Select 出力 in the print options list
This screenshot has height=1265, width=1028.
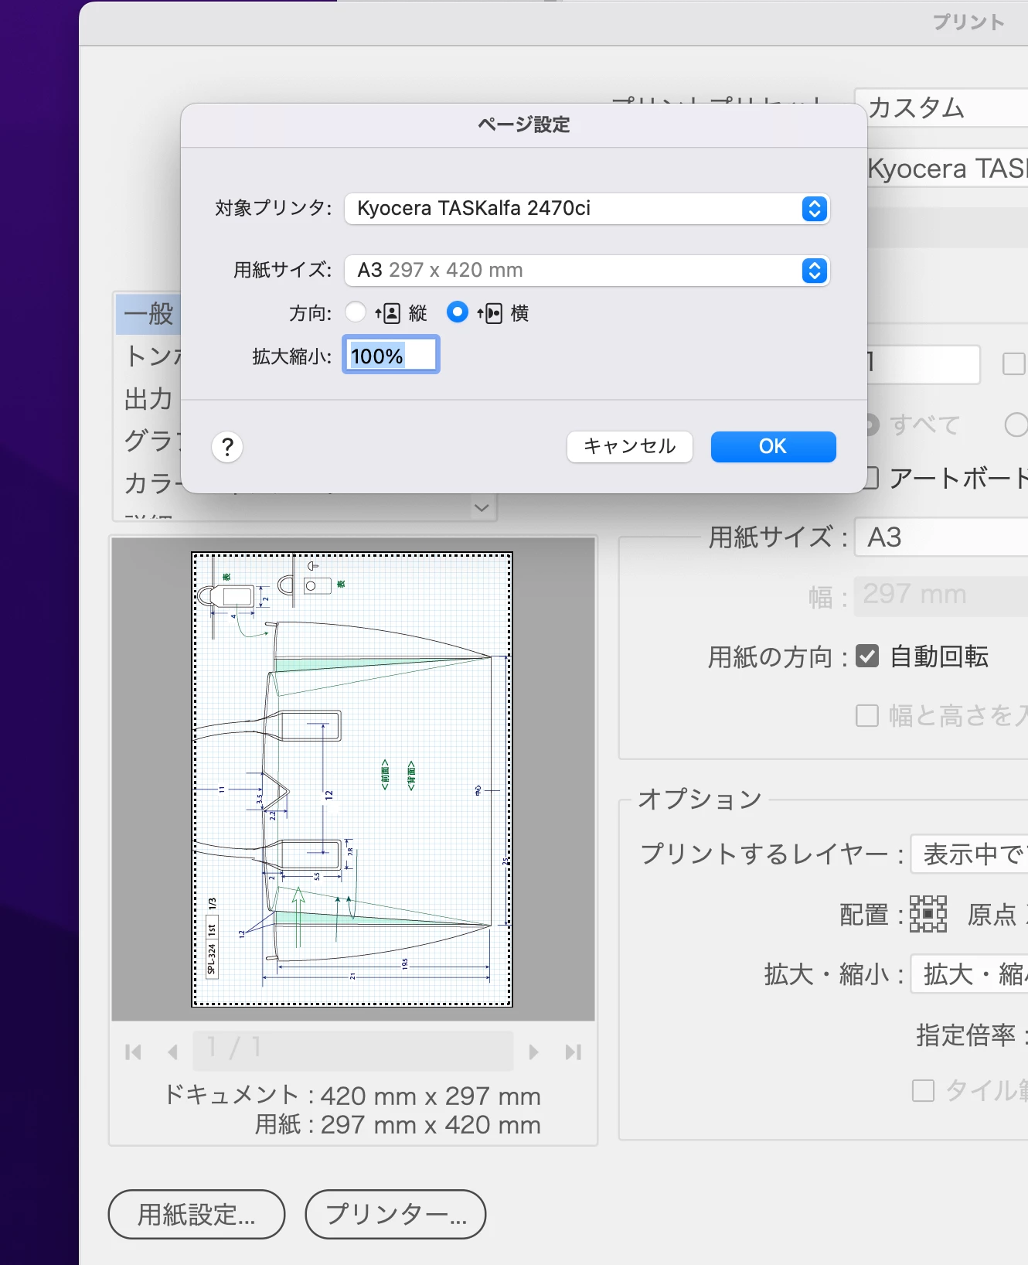(148, 399)
